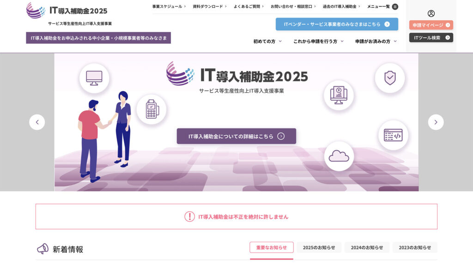Click the computer monitor icon in banner

click(94, 78)
